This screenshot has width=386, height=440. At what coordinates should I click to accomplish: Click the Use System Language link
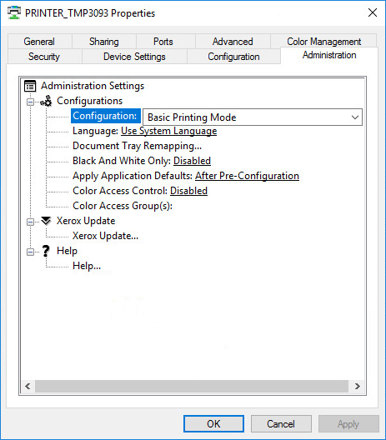[x=168, y=131]
